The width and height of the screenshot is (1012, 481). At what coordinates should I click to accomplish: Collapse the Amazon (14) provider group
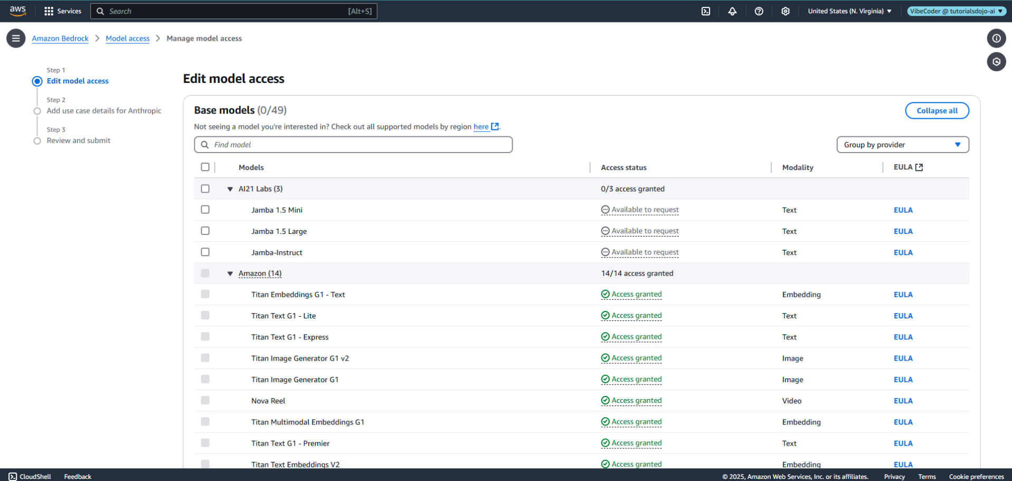[x=230, y=273]
